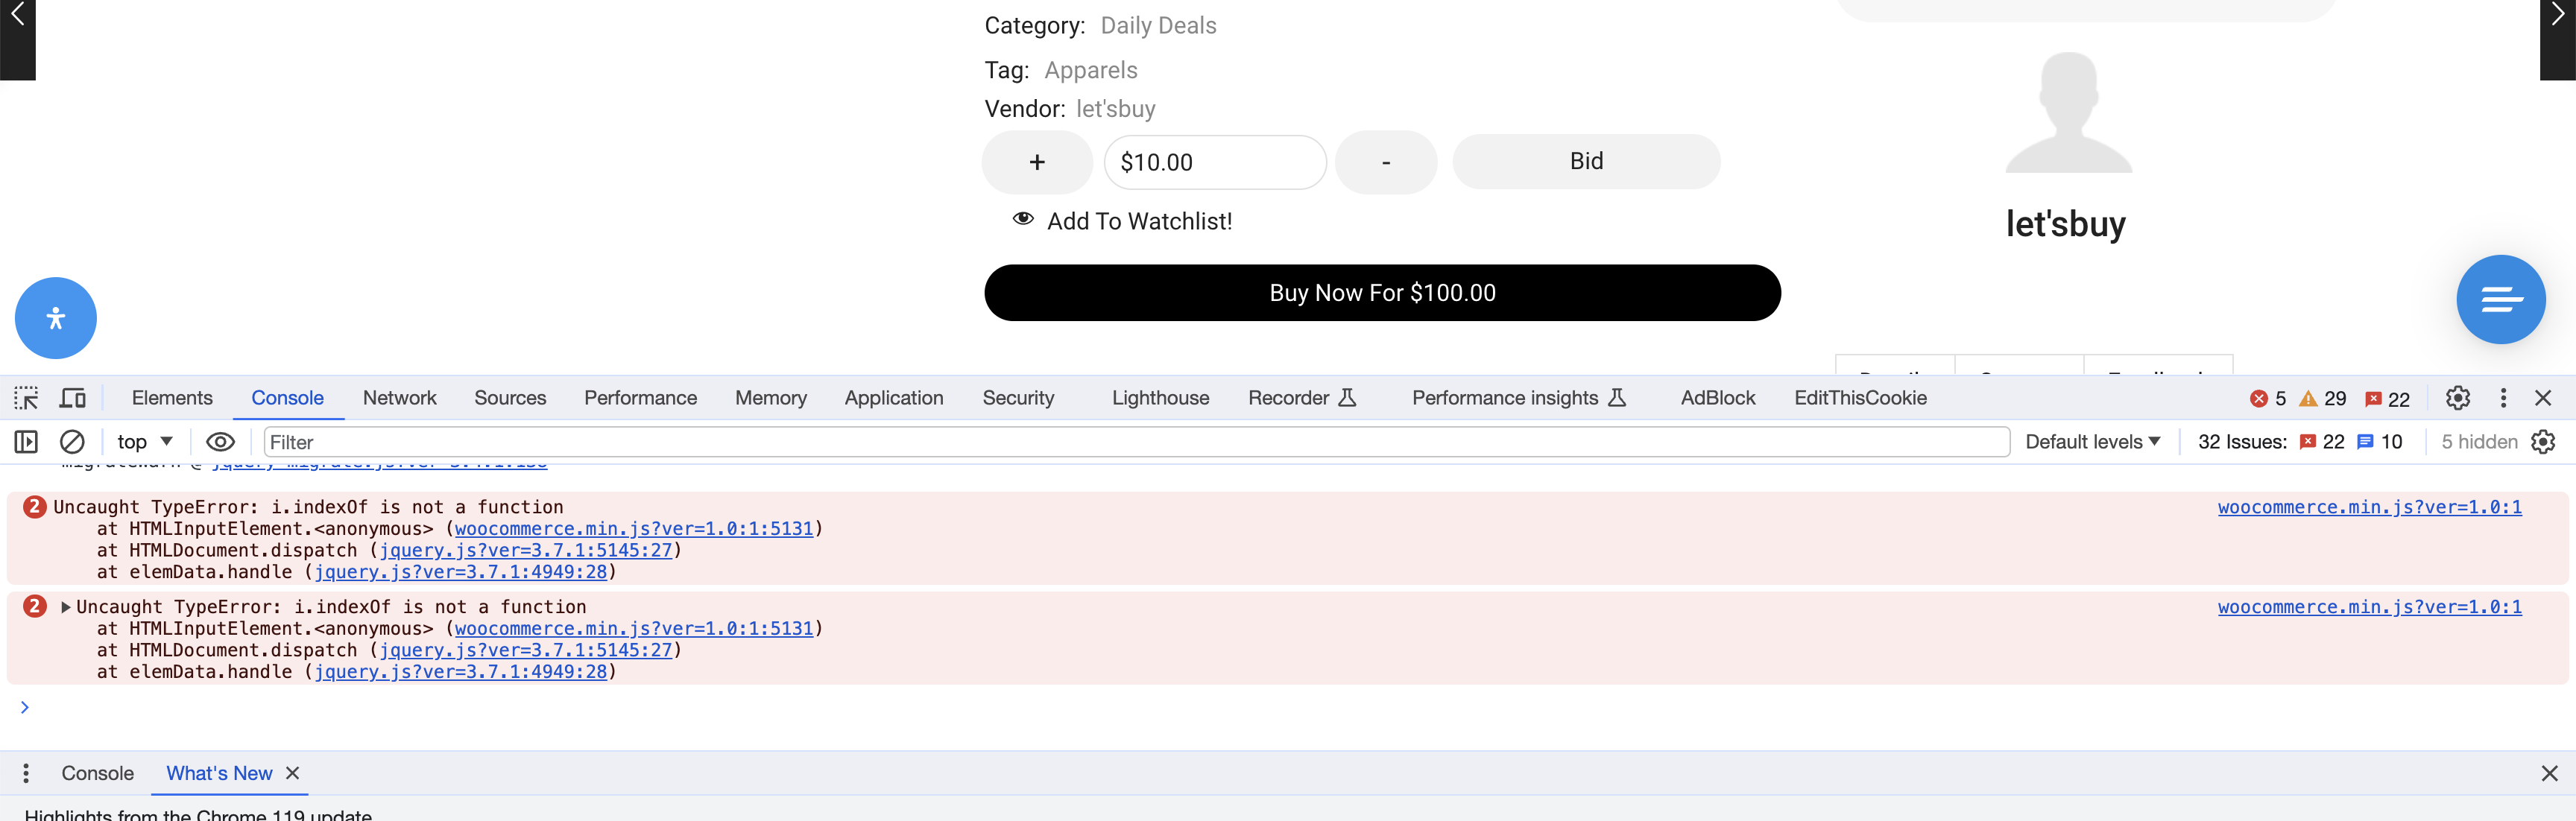Focus the $10.00 bid amount field
This screenshot has height=821, width=2576.
pos(1215,162)
